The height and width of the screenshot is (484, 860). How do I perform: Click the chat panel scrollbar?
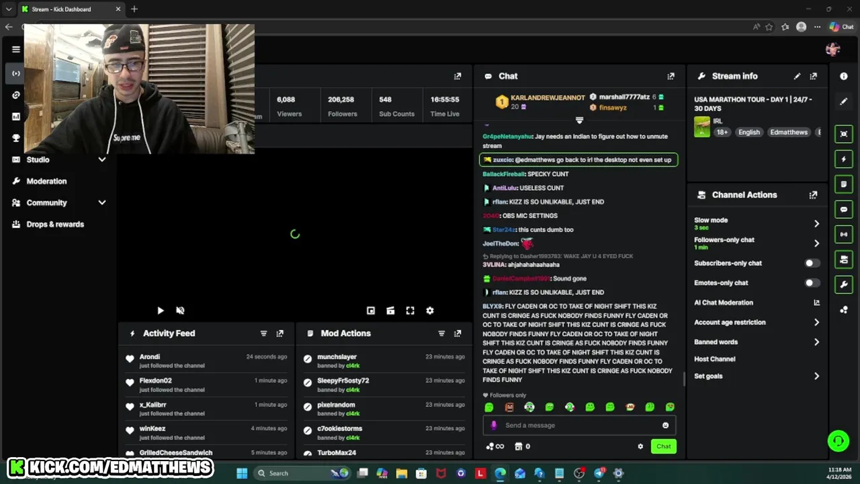coord(684,380)
